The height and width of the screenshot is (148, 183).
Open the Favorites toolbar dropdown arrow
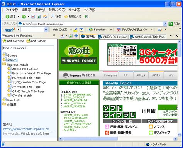click(111, 30)
